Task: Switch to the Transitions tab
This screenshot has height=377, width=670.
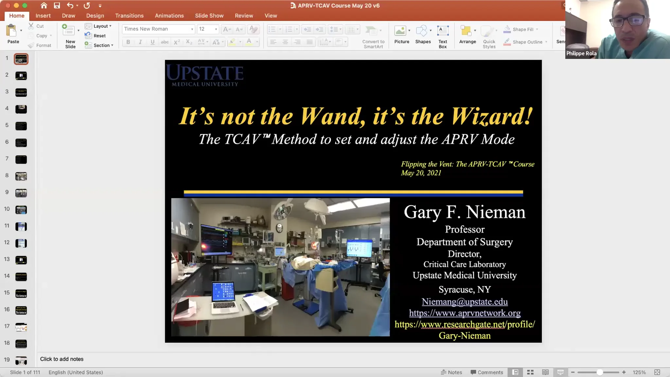Action: (x=130, y=15)
